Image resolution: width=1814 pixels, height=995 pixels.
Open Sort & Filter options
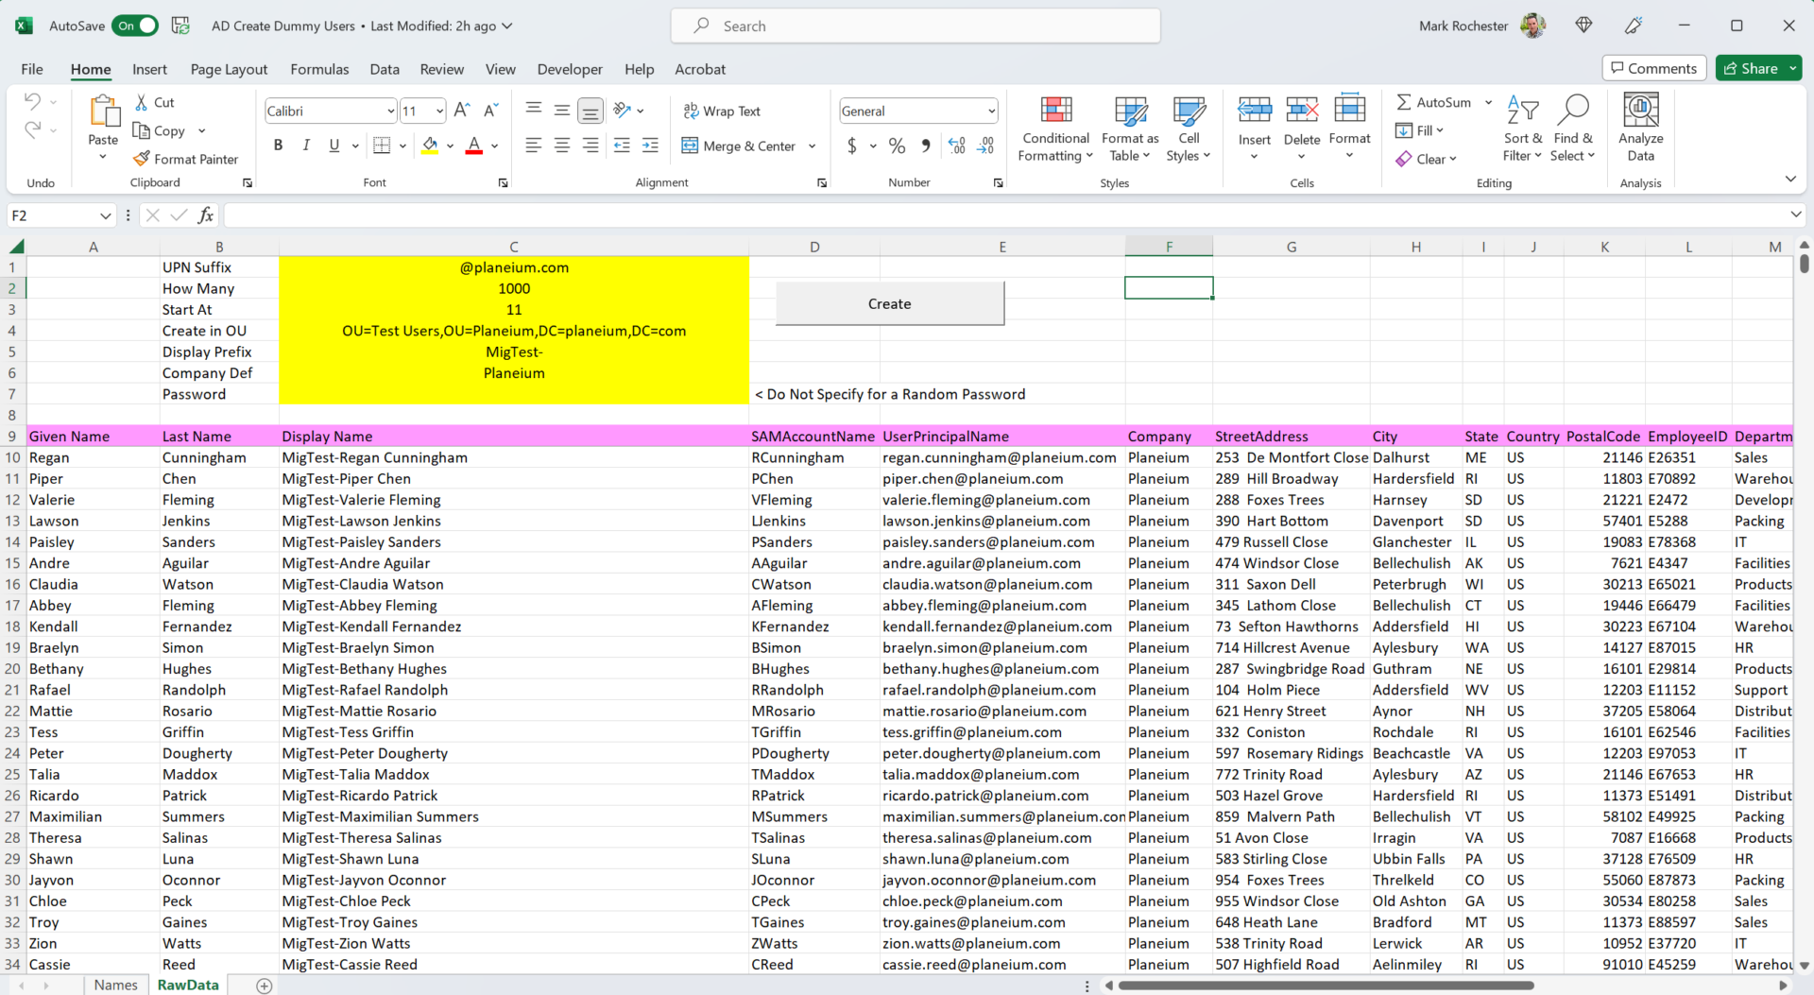point(1523,128)
